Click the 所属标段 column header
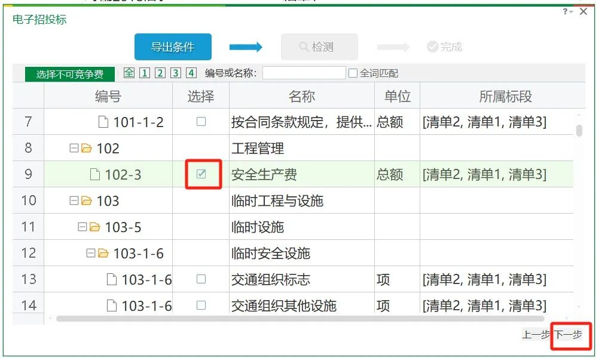The height and width of the screenshot is (358, 596). (505, 96)
